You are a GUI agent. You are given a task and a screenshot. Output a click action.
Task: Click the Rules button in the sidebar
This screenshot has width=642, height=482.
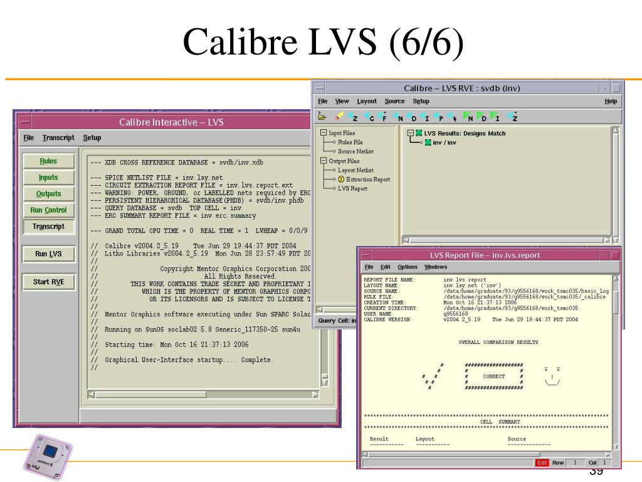(49, 161)
